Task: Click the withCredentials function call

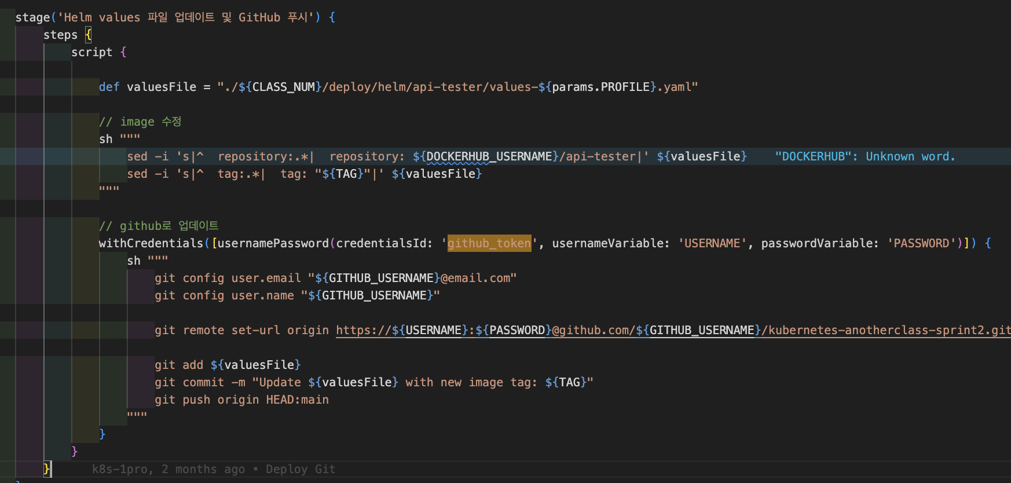Action: coord(151,244)
